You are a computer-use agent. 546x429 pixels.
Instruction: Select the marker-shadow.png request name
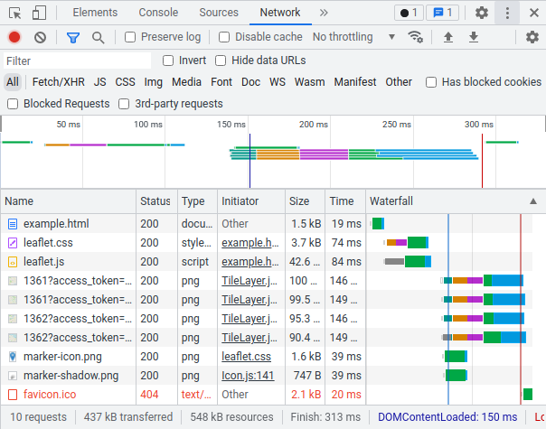[71, 376]
